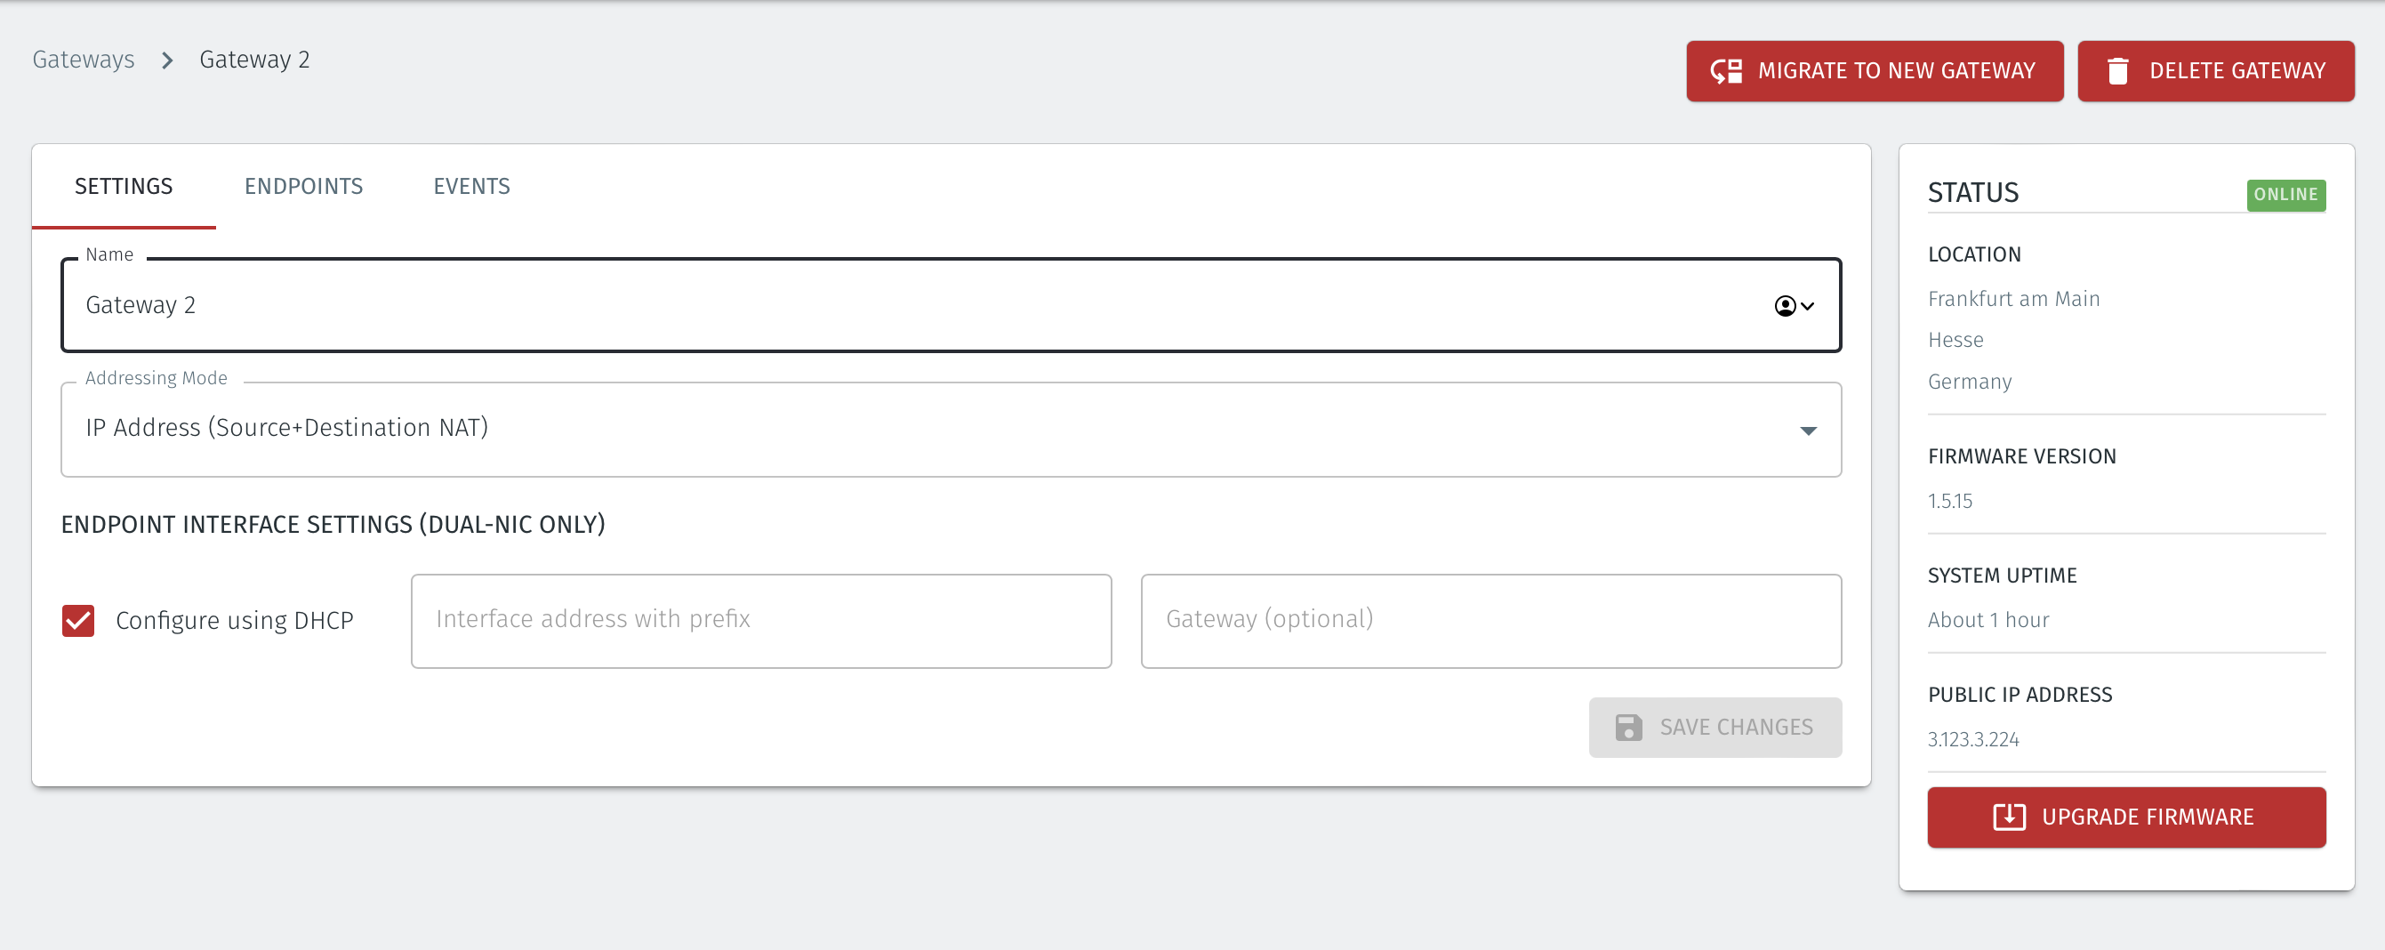Click the Configure using DHCP label
The height and width of the screenshot is (950, 2385).
(x=234, y=620)
